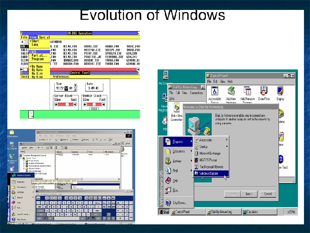Open the Special menu in MS-DOS Executive
Screen dimensions: 310x233
(44, 37)
